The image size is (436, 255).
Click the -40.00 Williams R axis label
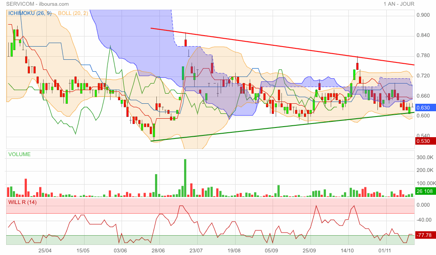pyautogui.click(x=423, y=220)
